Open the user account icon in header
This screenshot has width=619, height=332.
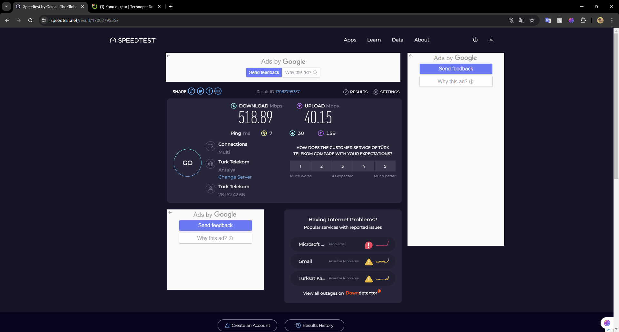(491, 40)
